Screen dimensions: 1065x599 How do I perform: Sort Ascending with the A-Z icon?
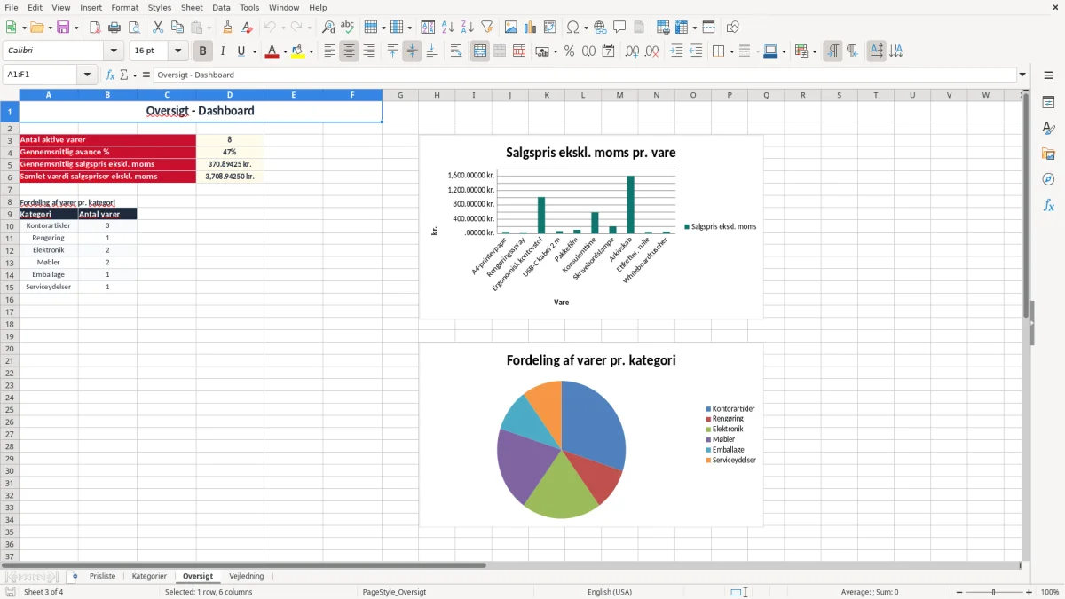[x=448, y=28]
